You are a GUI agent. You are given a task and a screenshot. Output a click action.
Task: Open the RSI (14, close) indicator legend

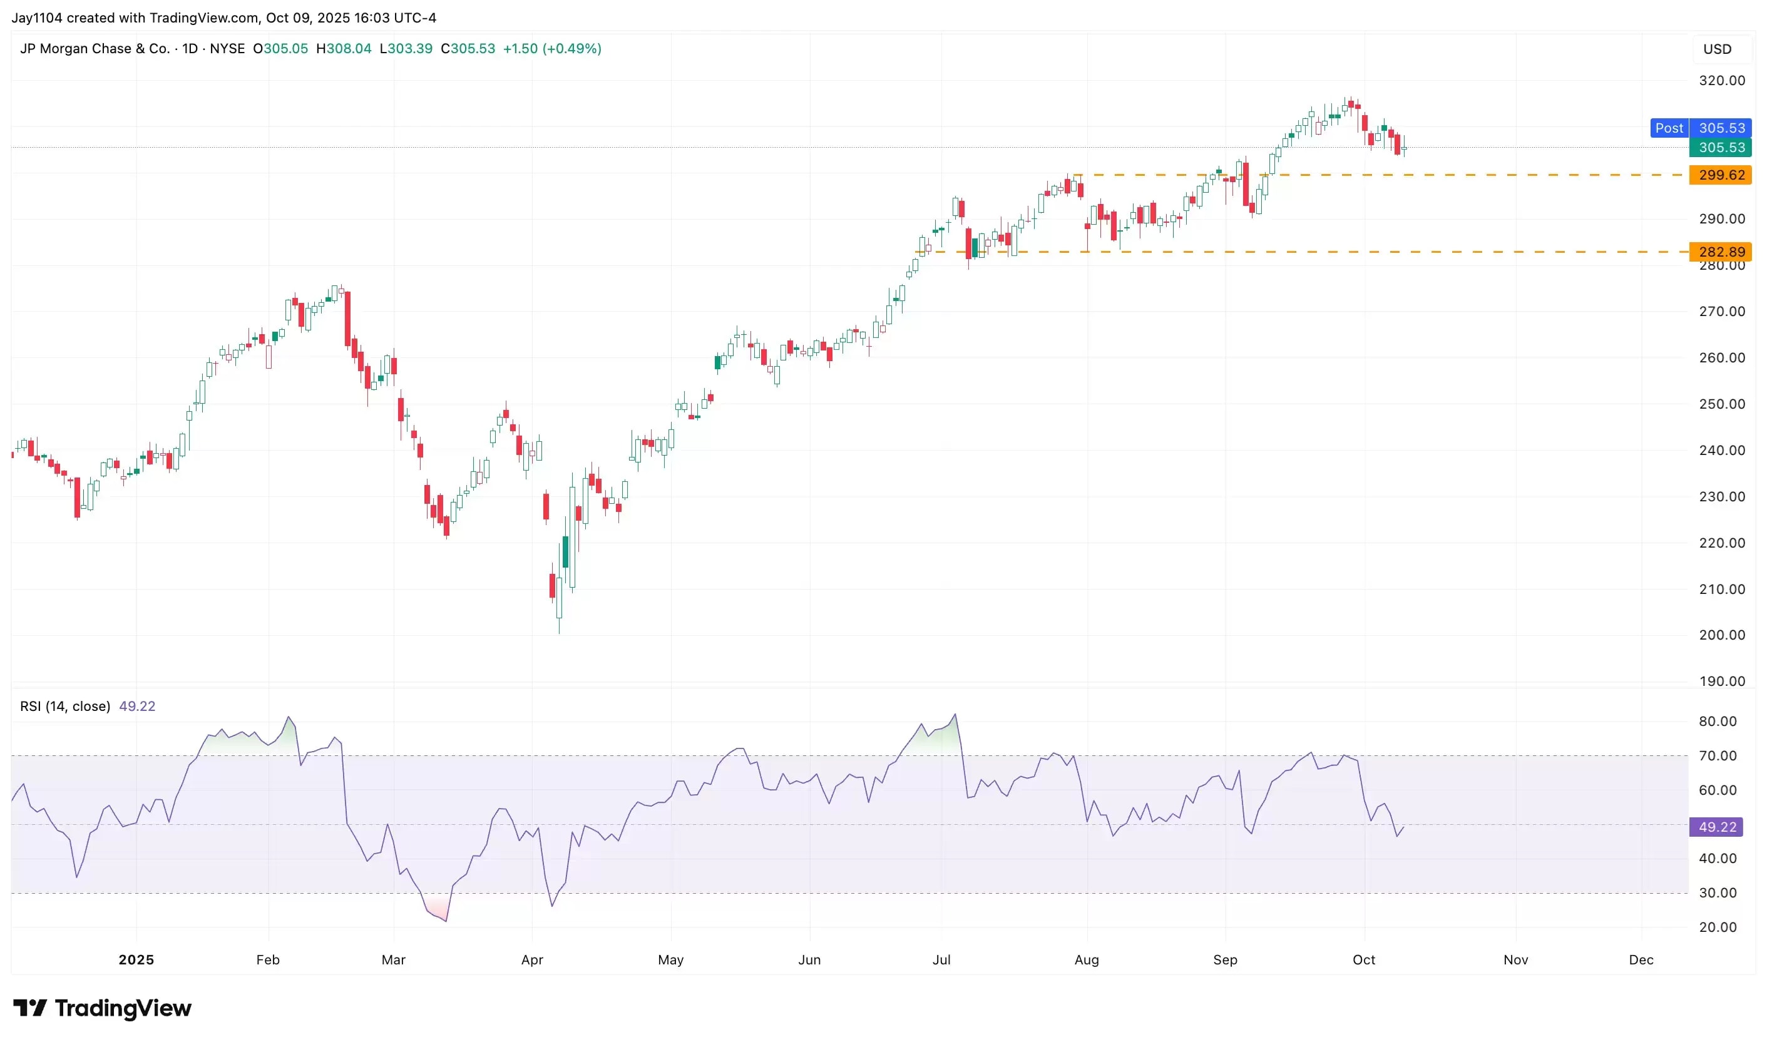click(65, 707)
